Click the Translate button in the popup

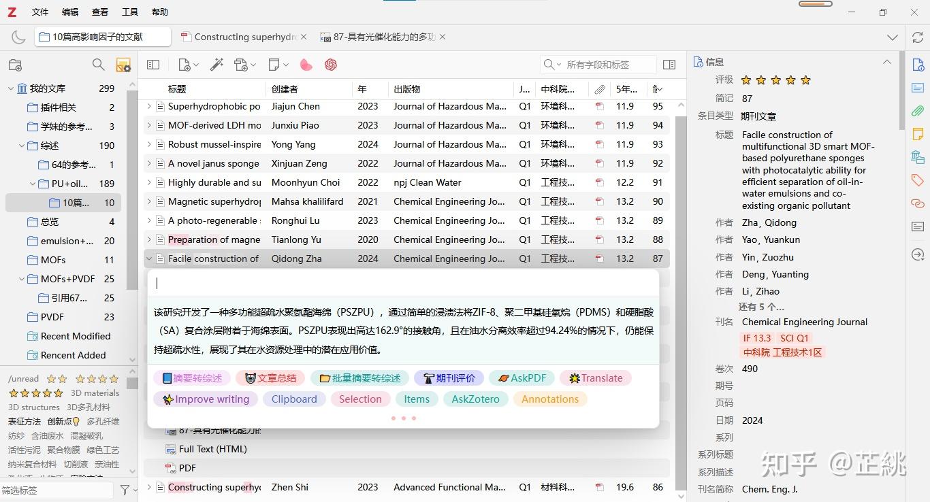point(596,378)
